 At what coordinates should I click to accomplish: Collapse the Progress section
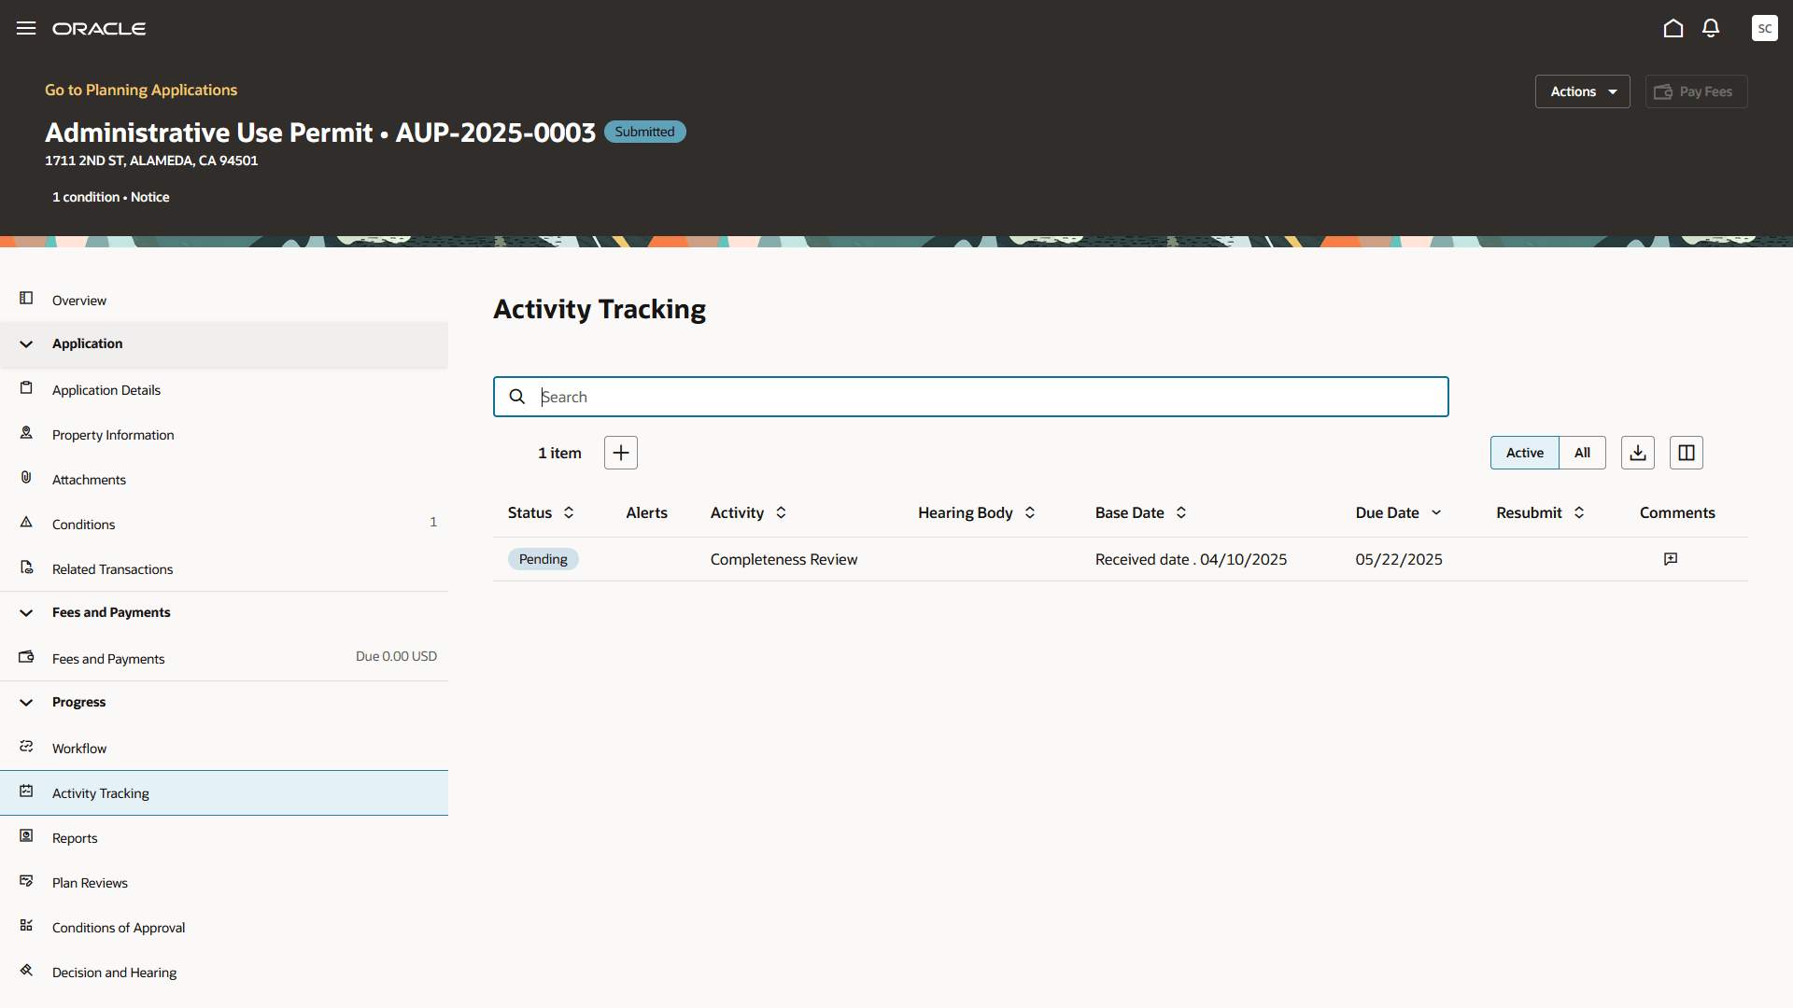[26, 702]
